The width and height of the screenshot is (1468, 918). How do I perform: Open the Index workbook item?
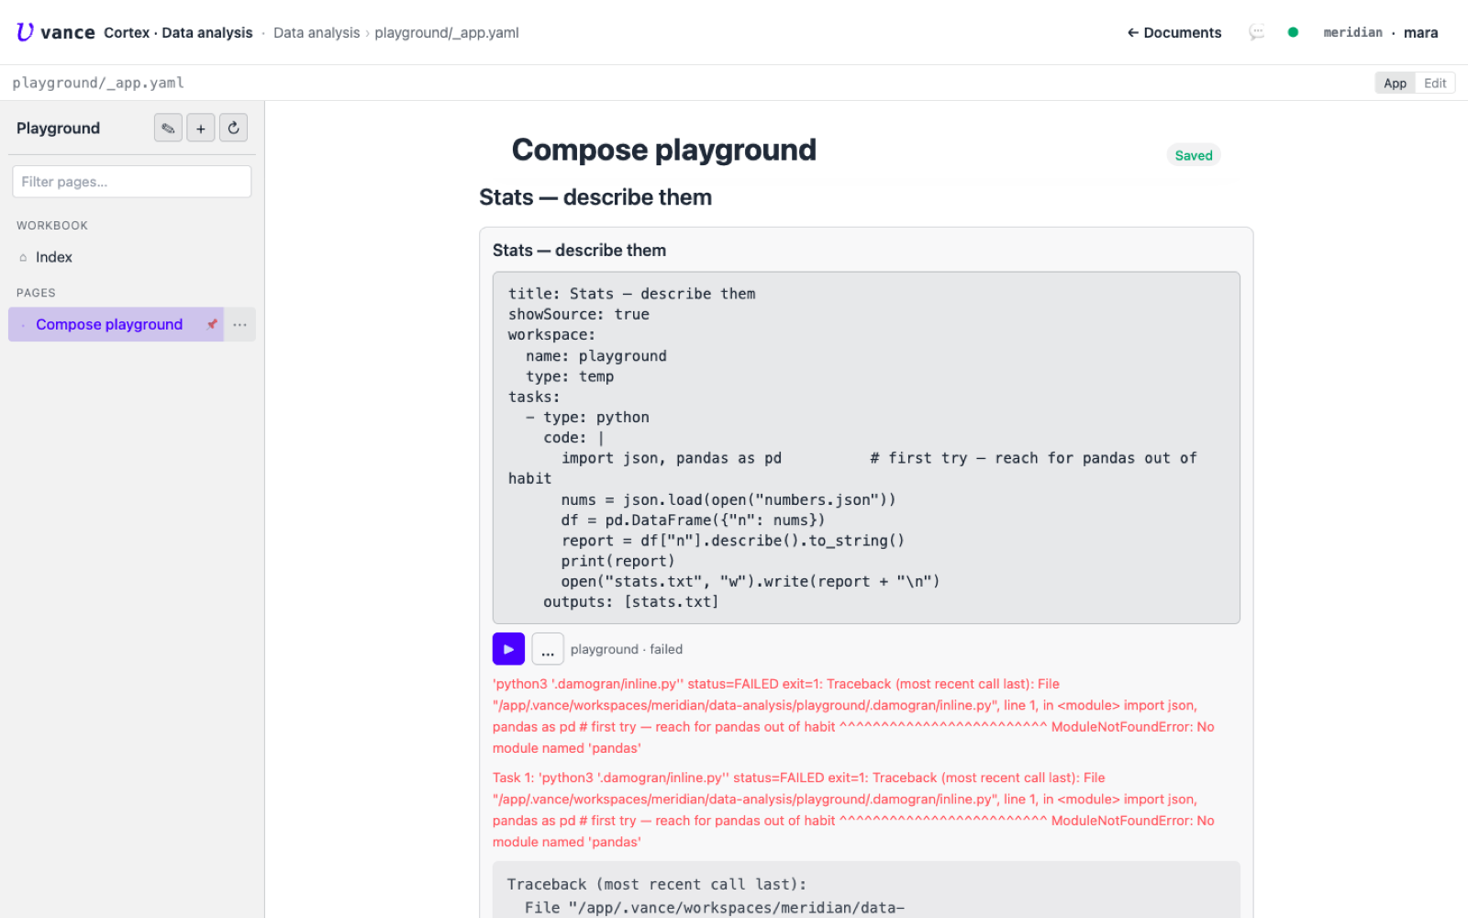(132, 257)
